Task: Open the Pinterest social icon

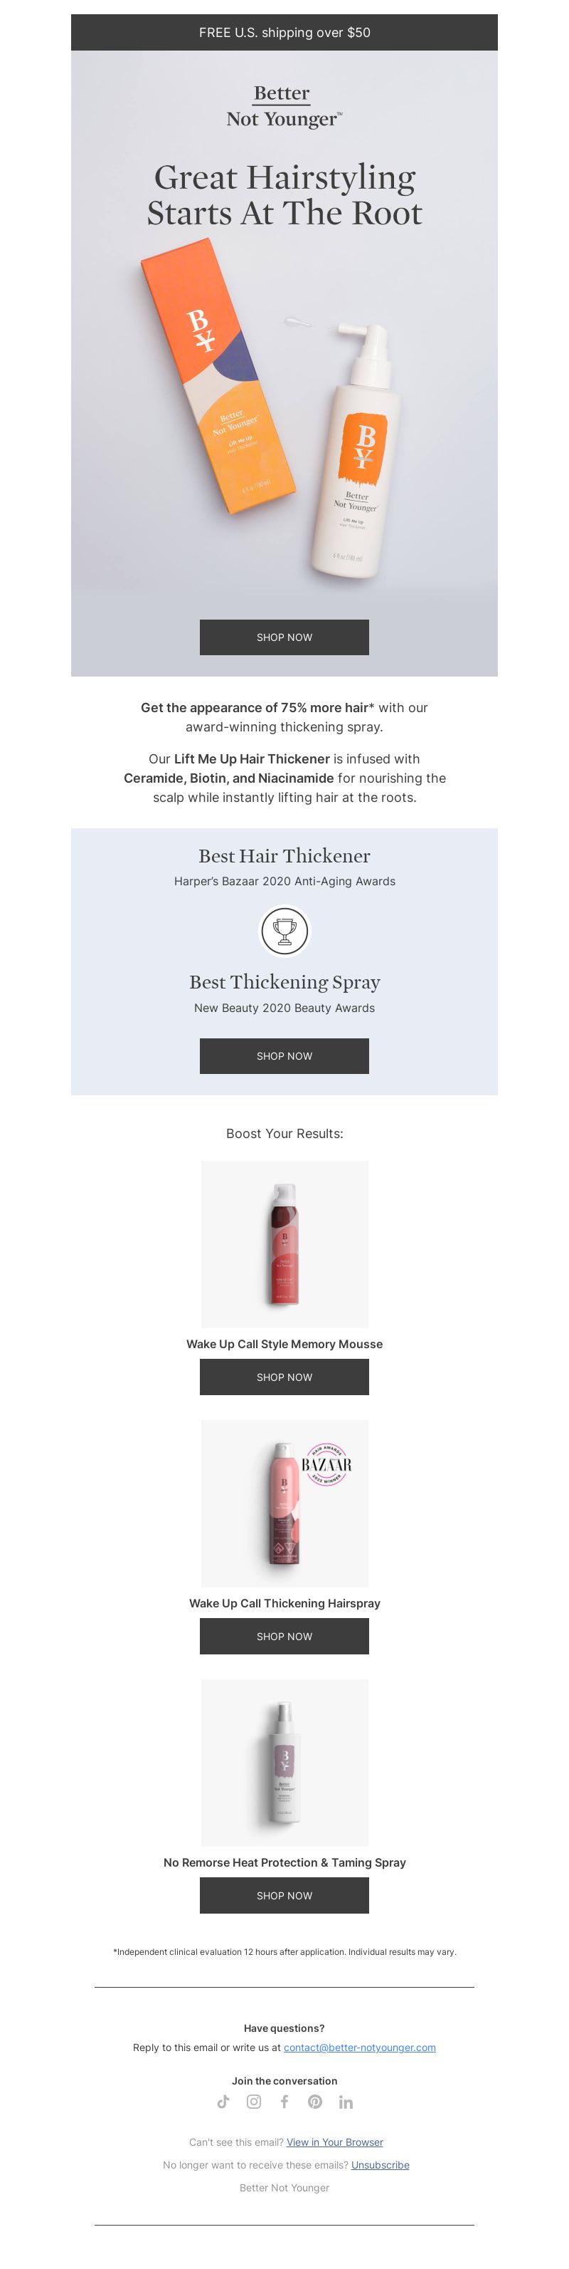Action: pos(315,2102)
